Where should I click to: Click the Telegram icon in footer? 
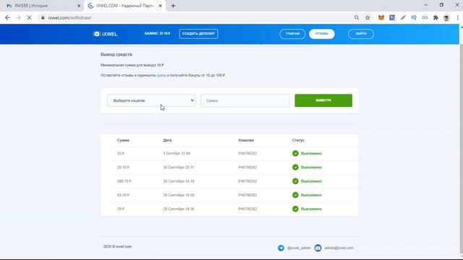click(x=281, y=248)
